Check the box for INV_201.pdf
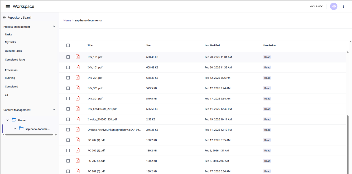 tap(68, 78)
